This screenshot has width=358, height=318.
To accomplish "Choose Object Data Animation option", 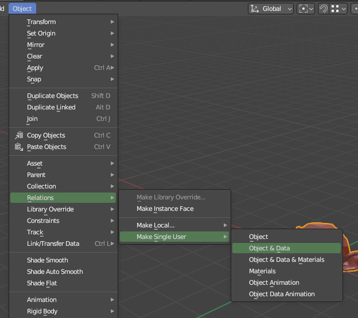I will point(286,294).
